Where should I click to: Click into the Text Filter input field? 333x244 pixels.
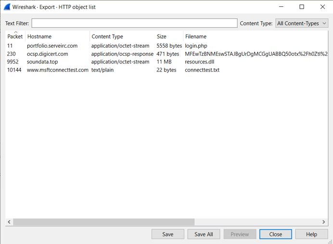134,23
